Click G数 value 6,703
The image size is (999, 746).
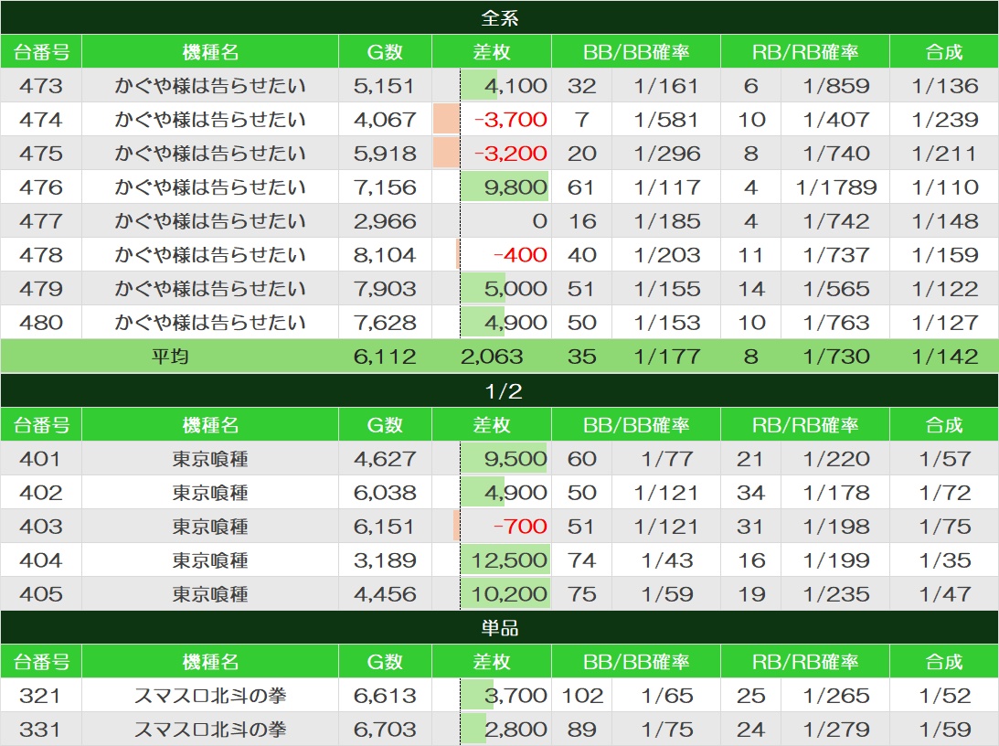385,729
